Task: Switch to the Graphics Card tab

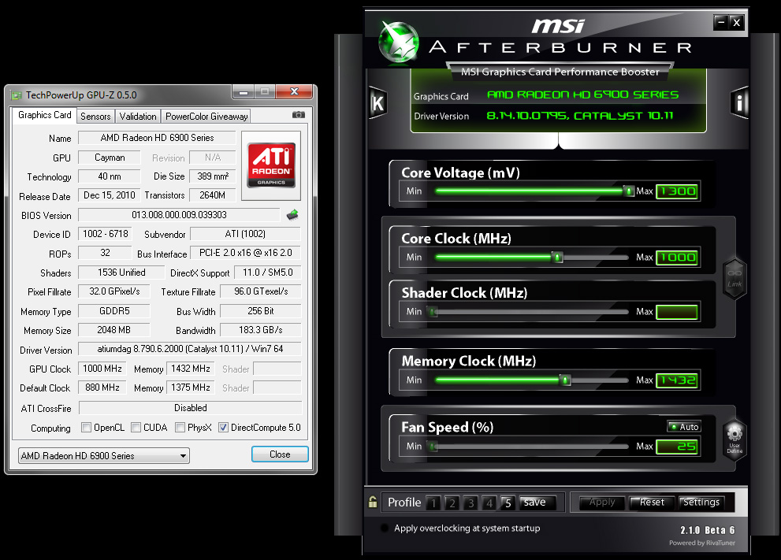Action: coord(44,115)
